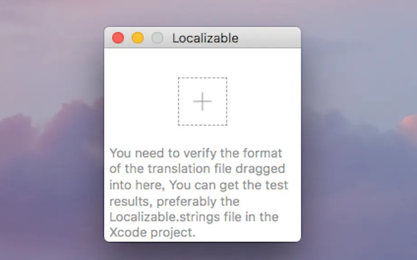
Task: Click white space left of the drop zone
Action: [141, 102]
